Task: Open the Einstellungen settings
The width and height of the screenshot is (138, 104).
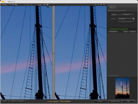Action: point(17,101)
